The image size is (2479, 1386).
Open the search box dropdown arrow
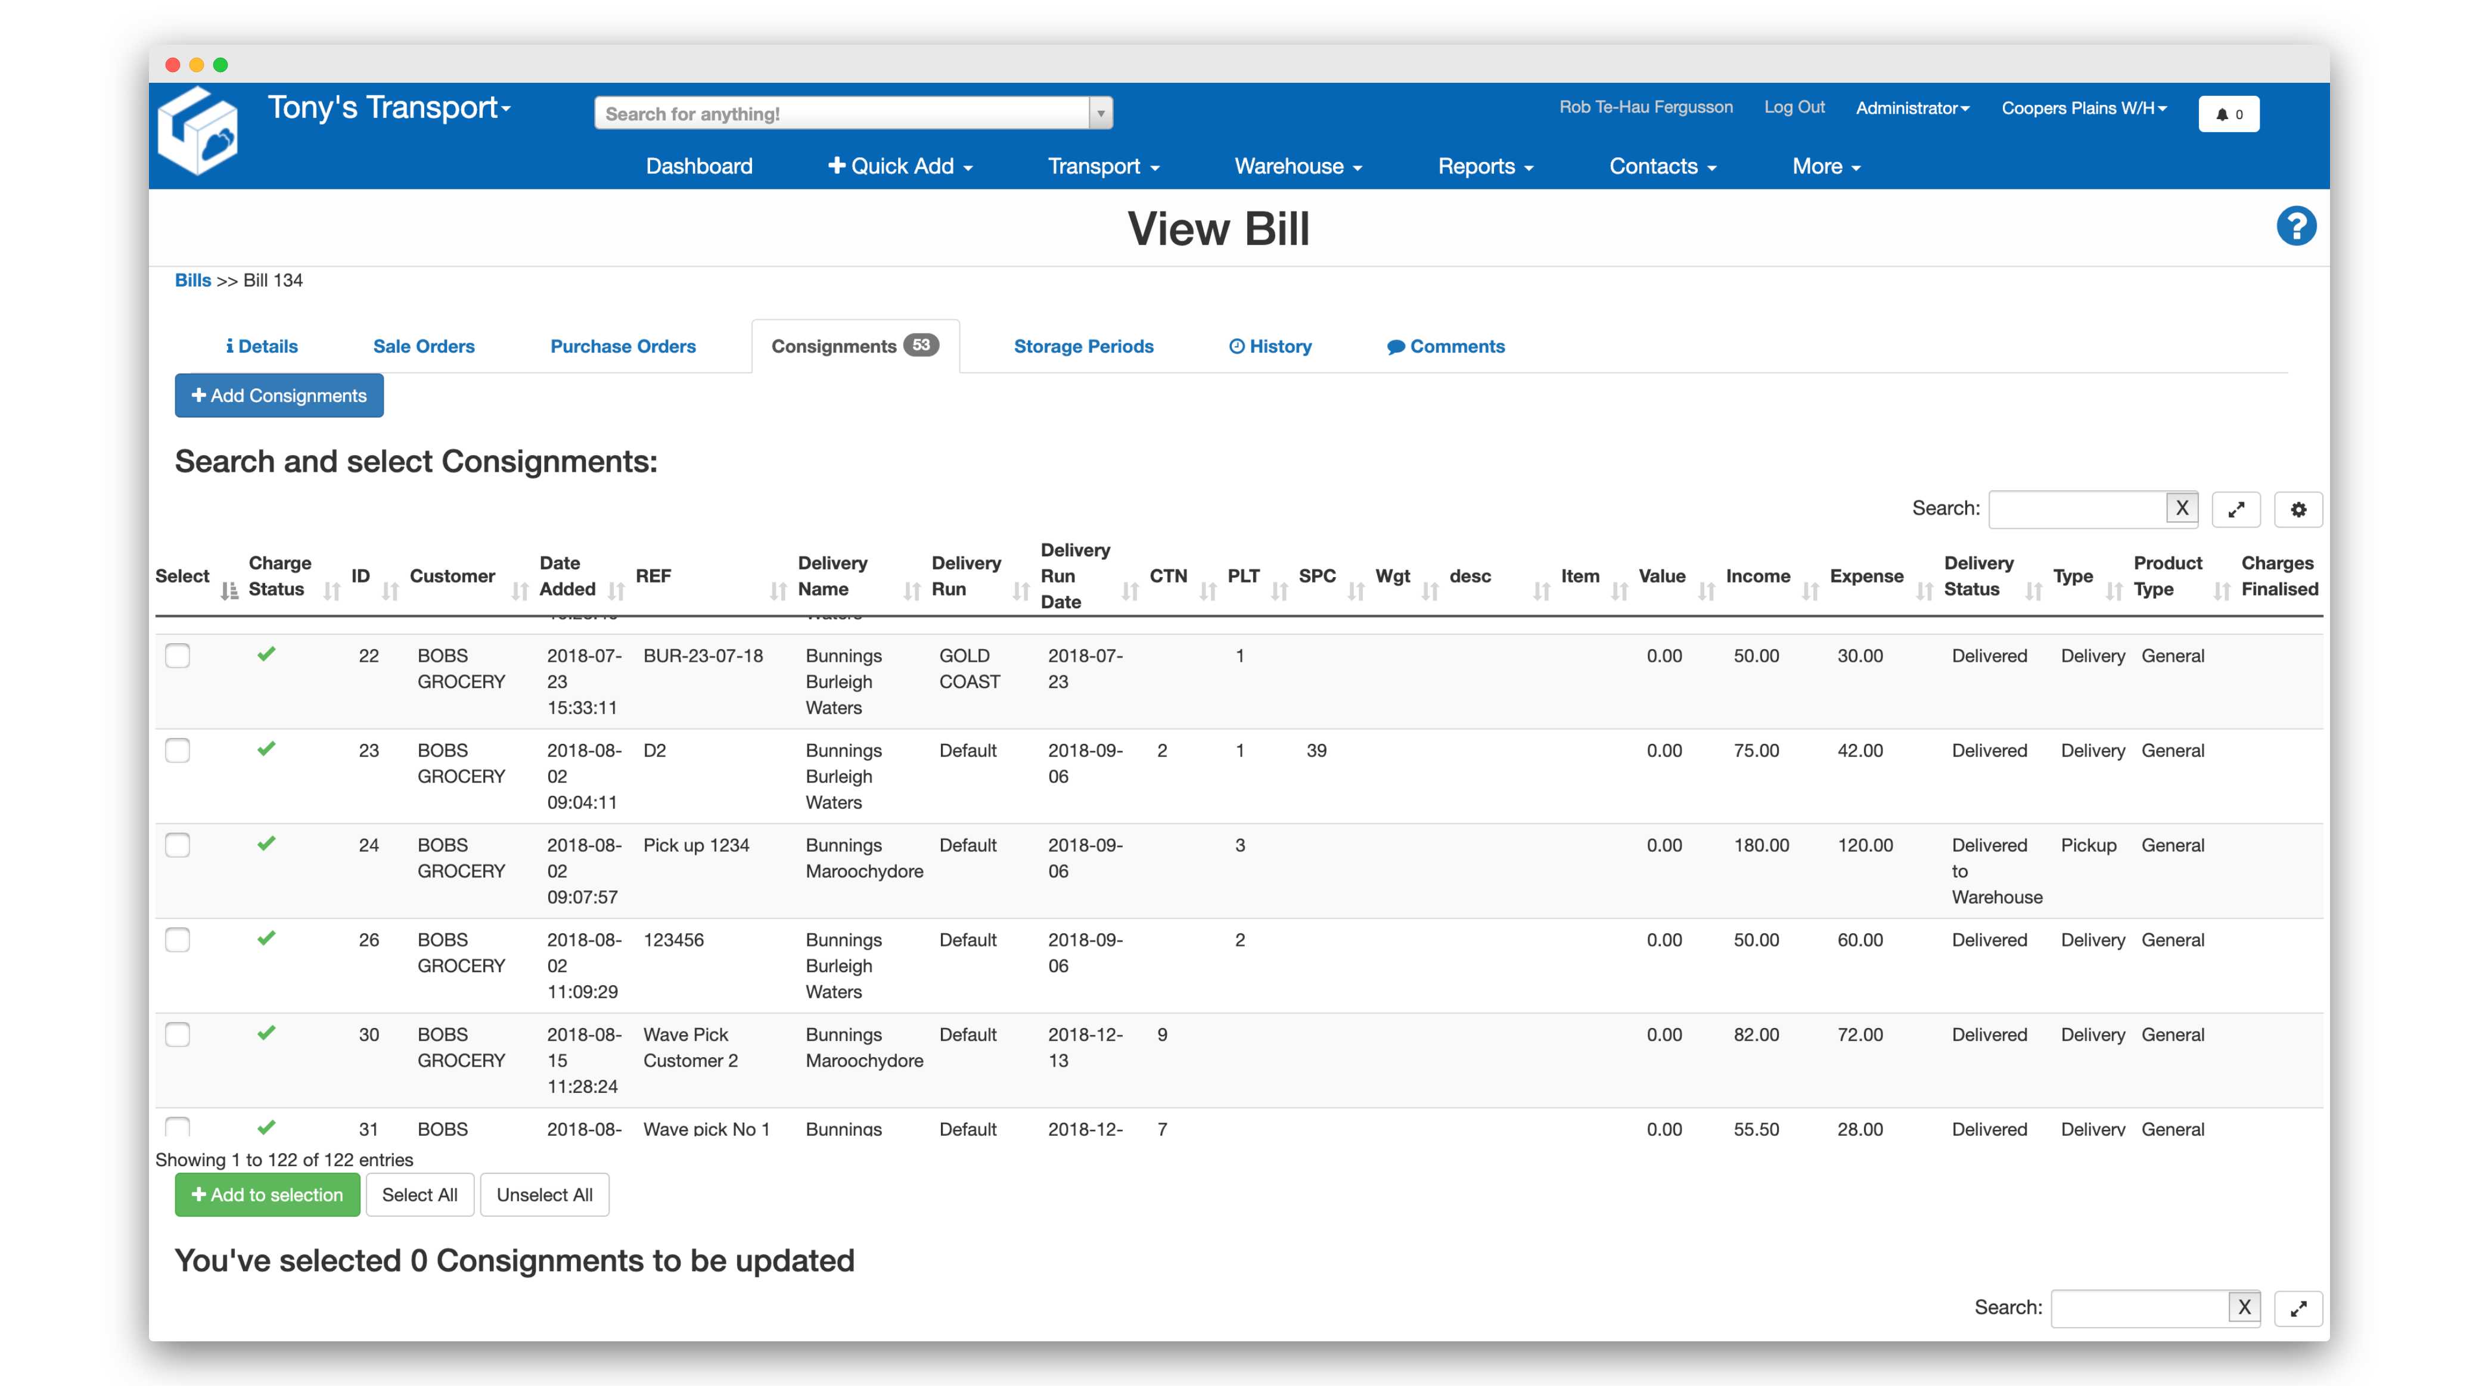1100,114
